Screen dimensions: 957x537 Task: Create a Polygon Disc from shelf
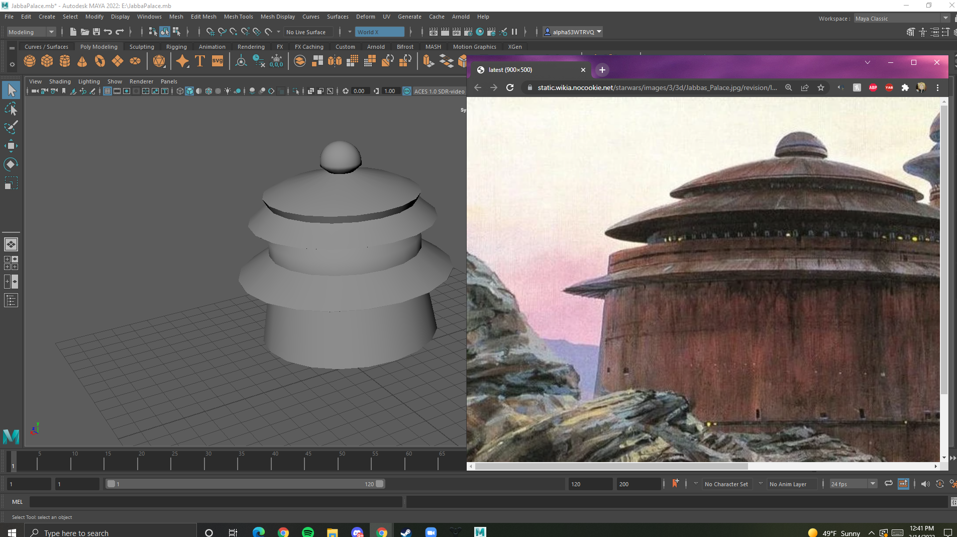(x=135, y=61)
